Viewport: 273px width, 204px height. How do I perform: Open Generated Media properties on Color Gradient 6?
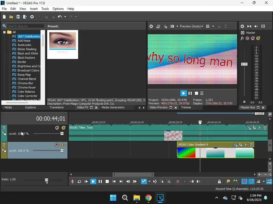[235, 145]
